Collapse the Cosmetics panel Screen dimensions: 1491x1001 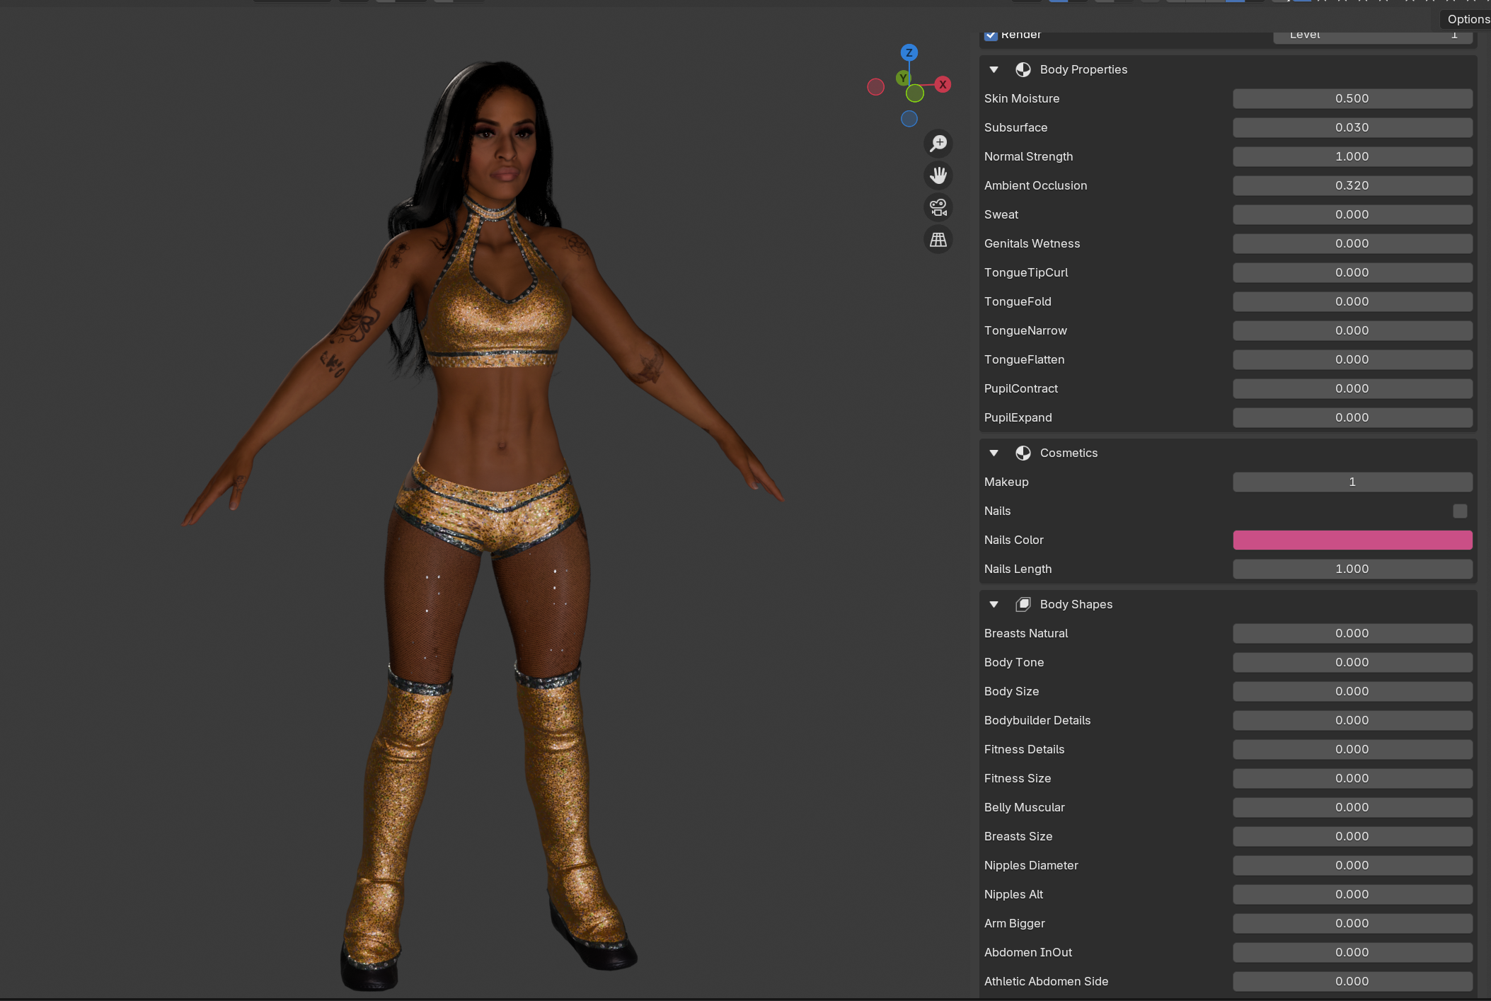[994, 453]
